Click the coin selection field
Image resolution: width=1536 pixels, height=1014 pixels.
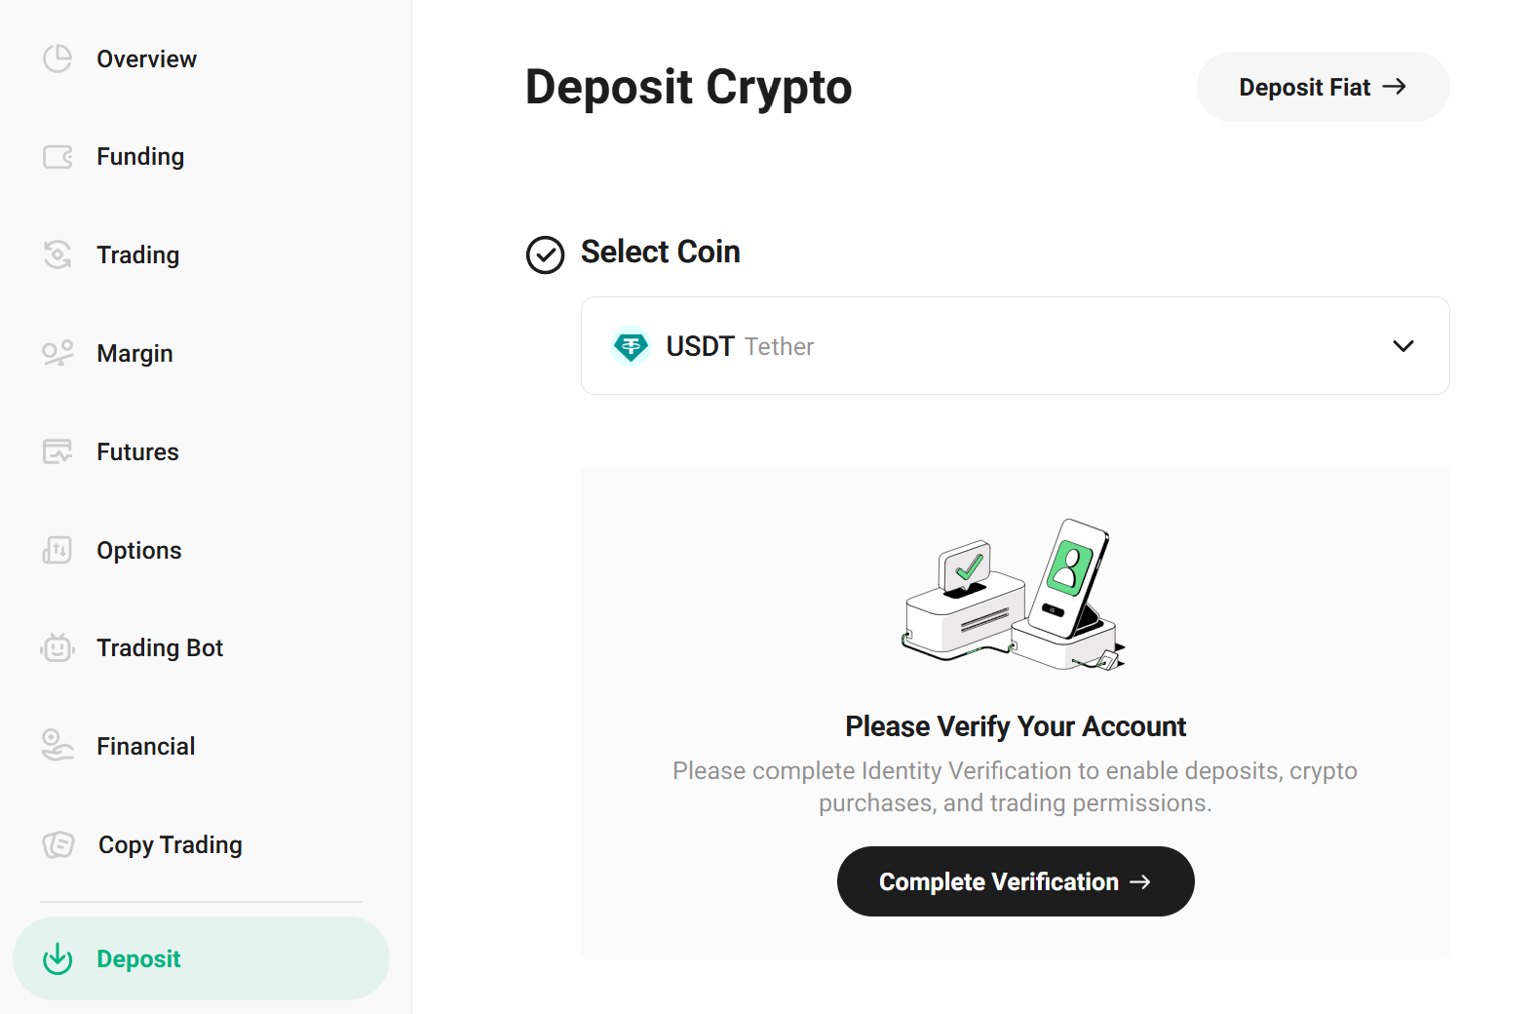click(x=1015, y=346)
